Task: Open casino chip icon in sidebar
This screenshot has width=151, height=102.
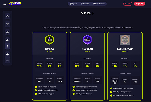Action: click(7, 16)
